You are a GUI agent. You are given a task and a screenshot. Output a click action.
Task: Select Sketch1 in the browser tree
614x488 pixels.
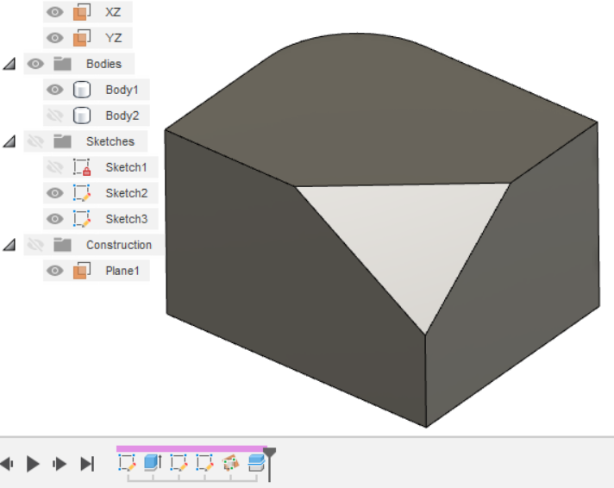tap(126, 167)
